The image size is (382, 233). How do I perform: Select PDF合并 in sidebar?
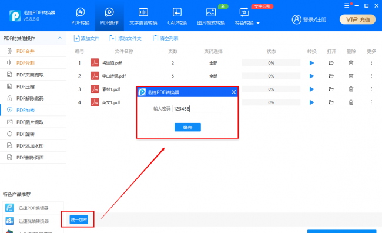[33, 51]
